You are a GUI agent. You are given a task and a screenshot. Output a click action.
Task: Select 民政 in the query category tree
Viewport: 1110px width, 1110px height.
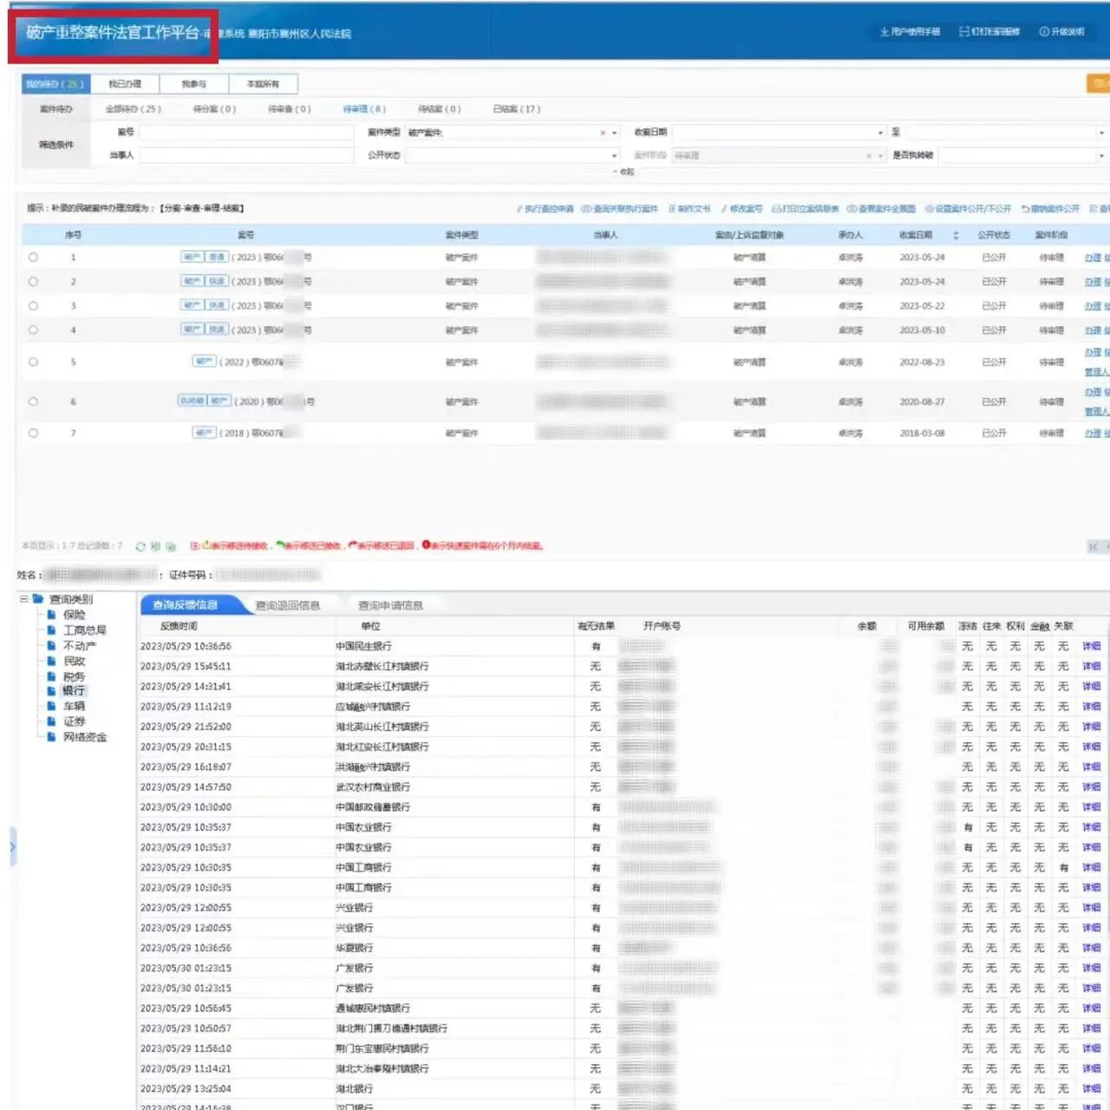coord(74,661)
